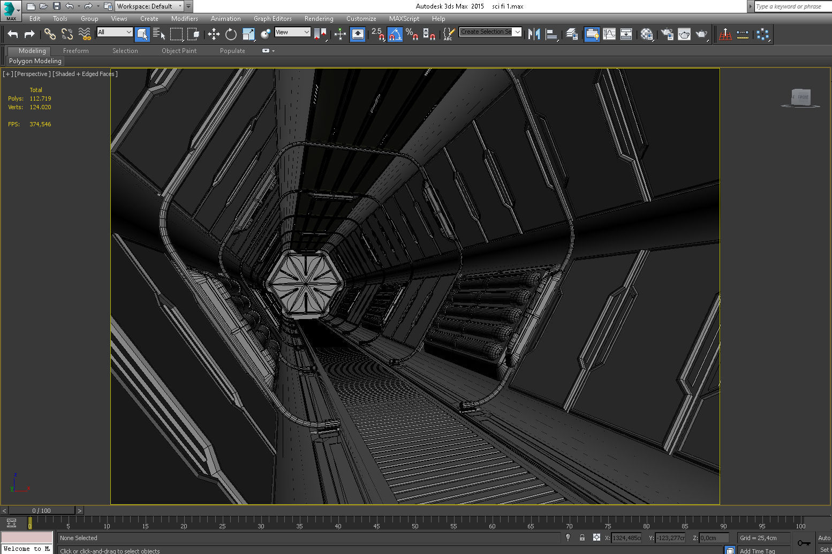Click the Project Folder icon in quick access
The image size is (832, 554).
point(108,6)
